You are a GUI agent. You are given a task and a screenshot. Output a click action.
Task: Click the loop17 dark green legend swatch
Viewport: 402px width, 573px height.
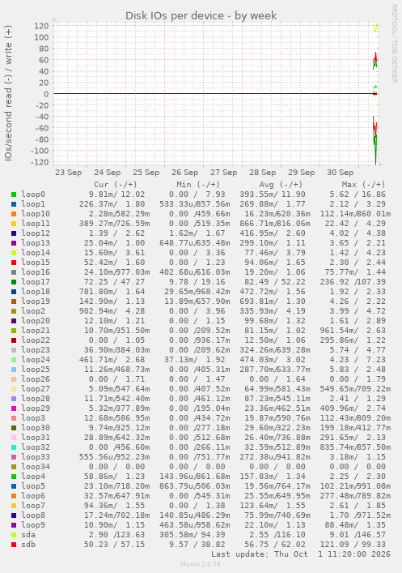[14, 282]
